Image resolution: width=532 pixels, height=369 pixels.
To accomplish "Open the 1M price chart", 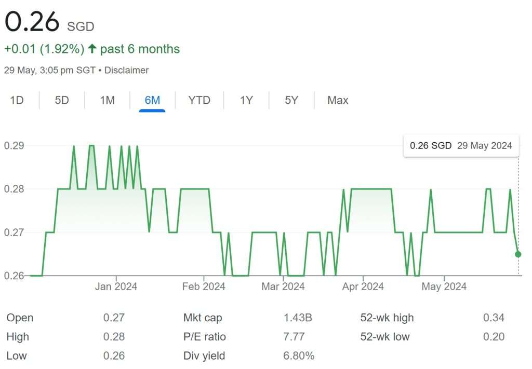I will (x=106, y=100).
